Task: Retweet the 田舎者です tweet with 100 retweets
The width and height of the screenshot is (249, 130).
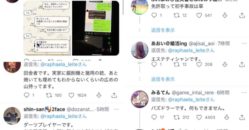Action: pyautogui.click(x=49, y=95)
